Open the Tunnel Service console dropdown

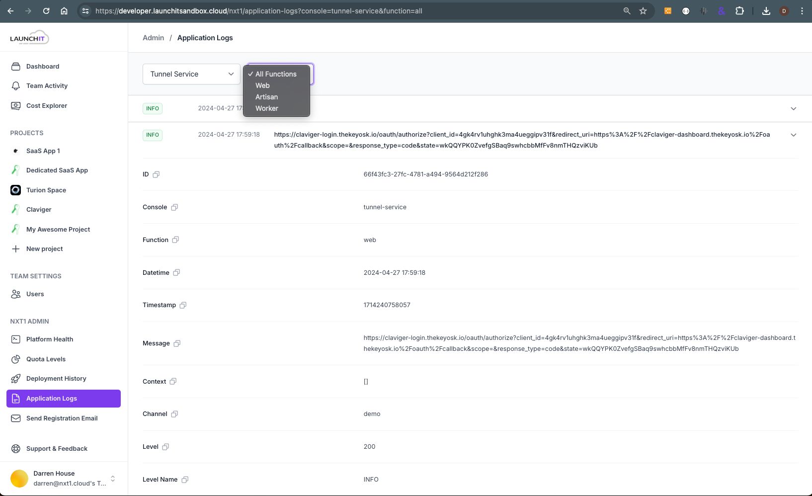click(x=191, y=74)
